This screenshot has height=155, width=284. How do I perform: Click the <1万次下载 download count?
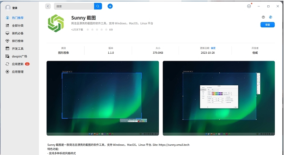click(77, 30)
